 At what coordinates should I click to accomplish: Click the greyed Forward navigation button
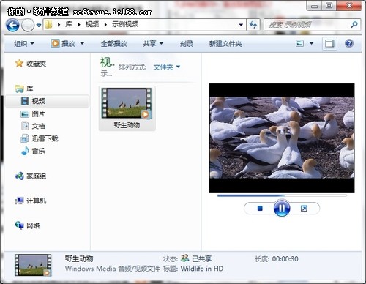click(28, 25)
